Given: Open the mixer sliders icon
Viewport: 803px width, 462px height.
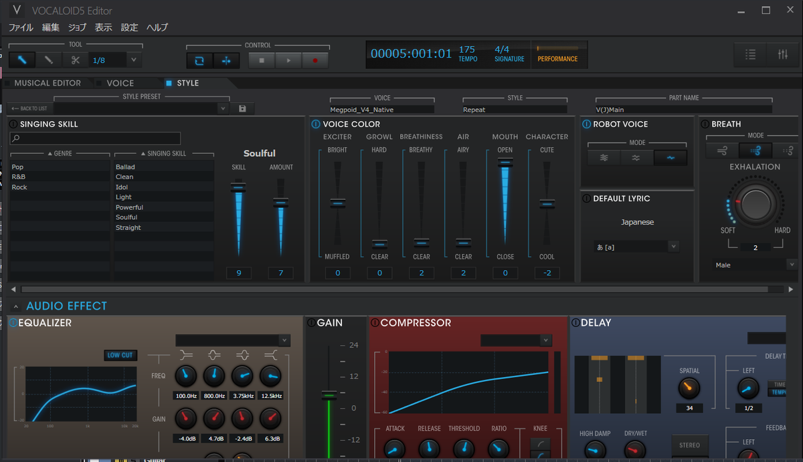Looking at the screenshot, I should [782, 55].
